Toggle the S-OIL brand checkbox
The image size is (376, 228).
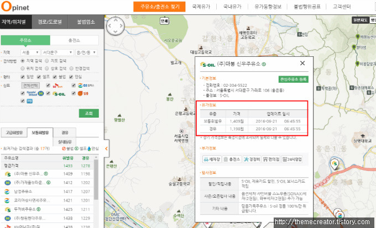pos(48,93)
